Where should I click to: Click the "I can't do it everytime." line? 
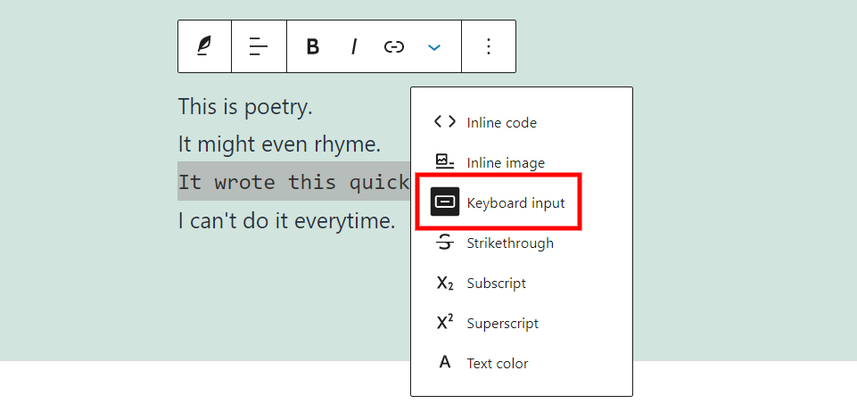(286, 220)
